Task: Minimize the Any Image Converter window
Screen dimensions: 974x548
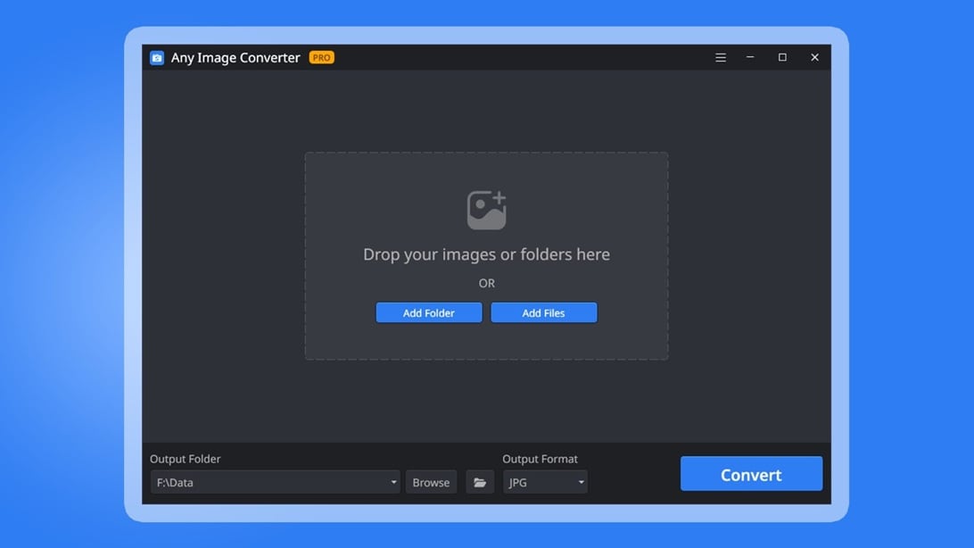Action: (x=749, y=56)
